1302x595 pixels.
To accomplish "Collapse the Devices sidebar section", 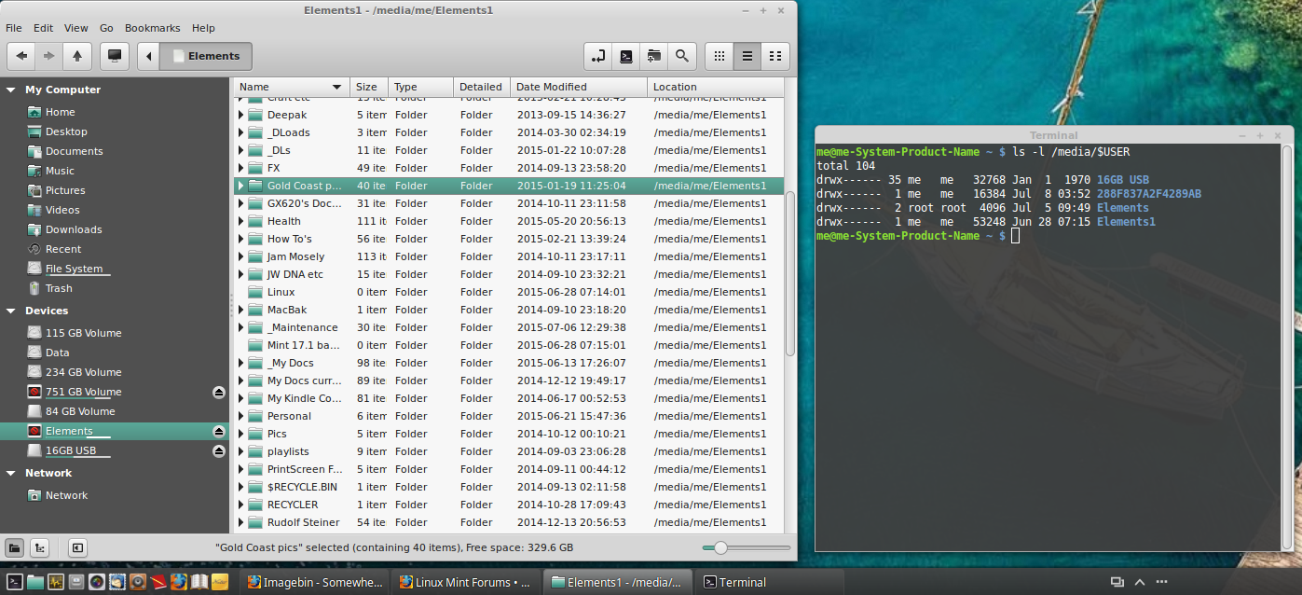I will (11, 311).
